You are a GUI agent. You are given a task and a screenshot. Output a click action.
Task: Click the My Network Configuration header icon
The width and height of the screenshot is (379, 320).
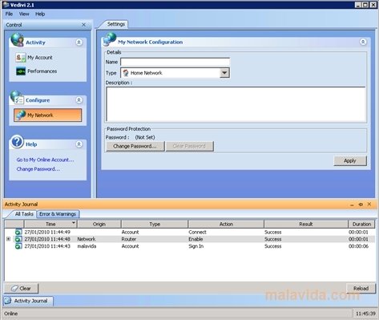pos(110,39)
